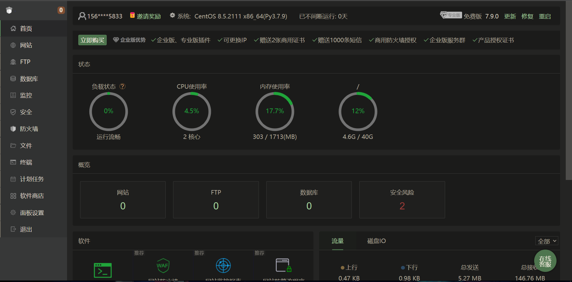Open the WAF firewall software icon
This screenshot has height=282, width=572.
tap(163, 265)
